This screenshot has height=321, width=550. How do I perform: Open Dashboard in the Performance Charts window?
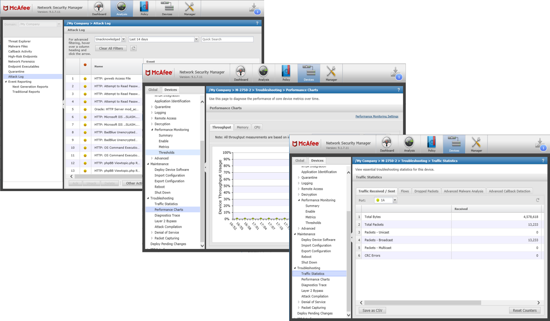pos(241,73)
